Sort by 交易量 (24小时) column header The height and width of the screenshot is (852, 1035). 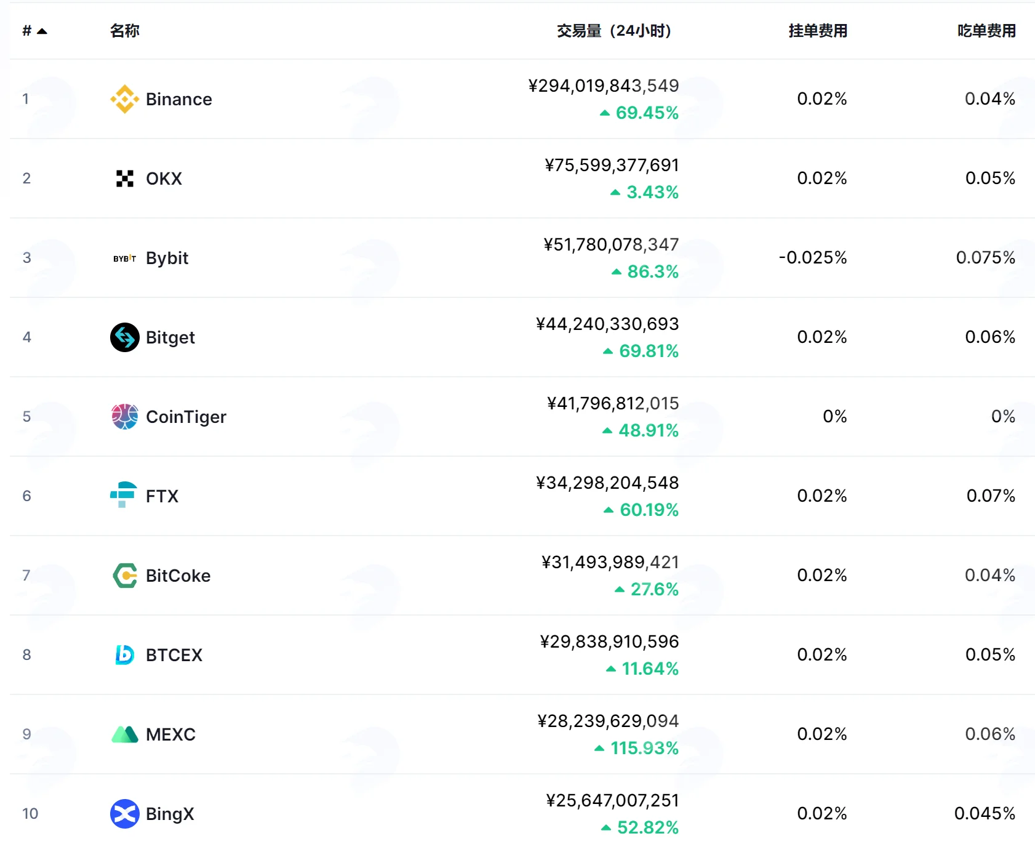(x=614, y=31)
